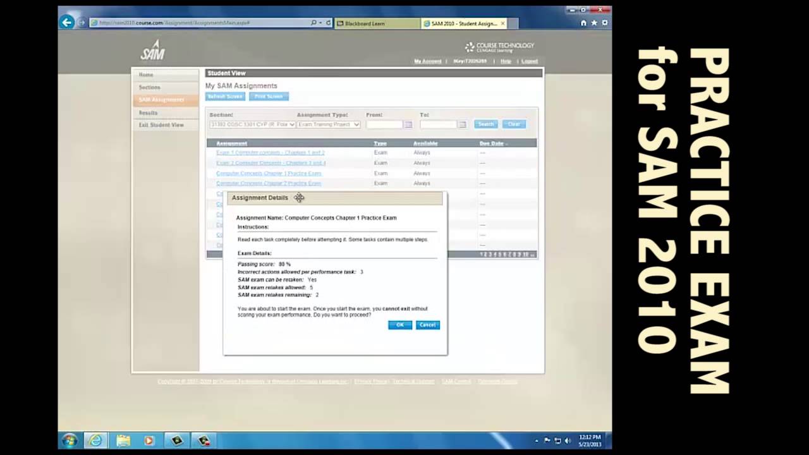
Task: Click the browser Back arrow button
Action: click(x=66, y=22)
